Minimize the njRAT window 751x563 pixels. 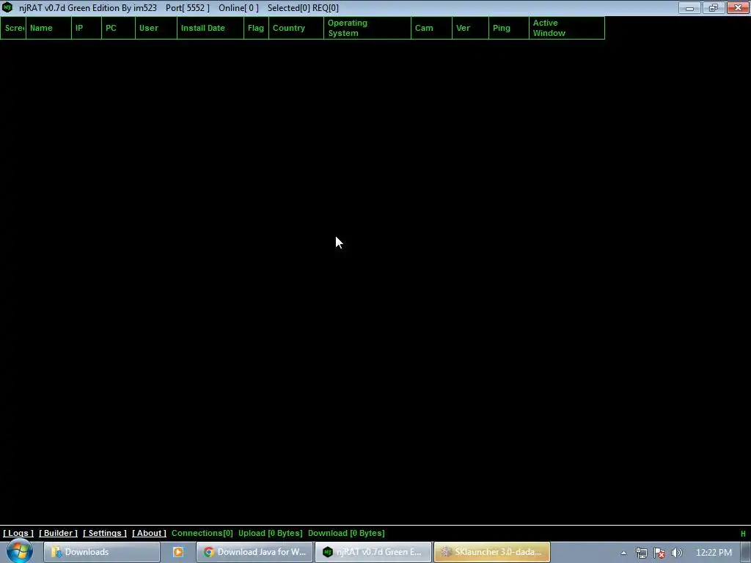(689, 7)
